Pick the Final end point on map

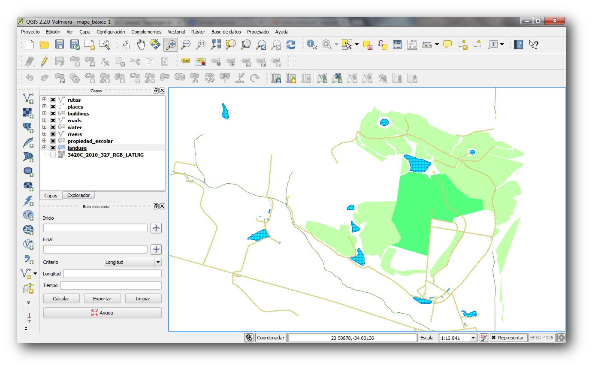tap(156, 249)
